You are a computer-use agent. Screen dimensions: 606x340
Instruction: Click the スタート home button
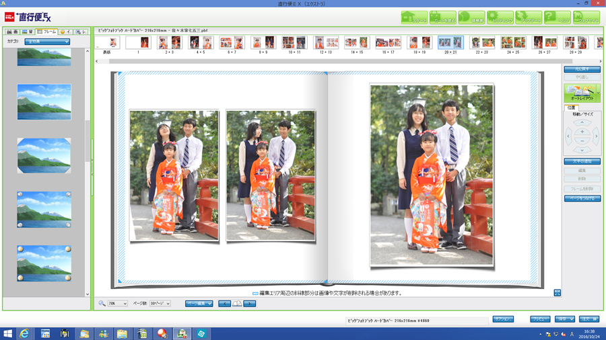414,17
